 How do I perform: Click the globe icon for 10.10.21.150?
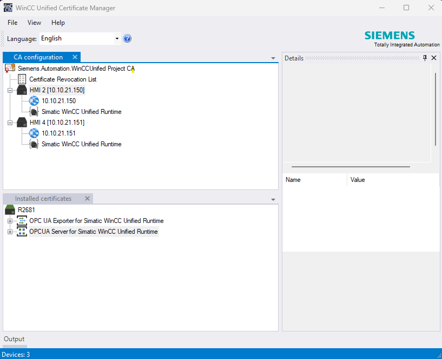[34, 101]
